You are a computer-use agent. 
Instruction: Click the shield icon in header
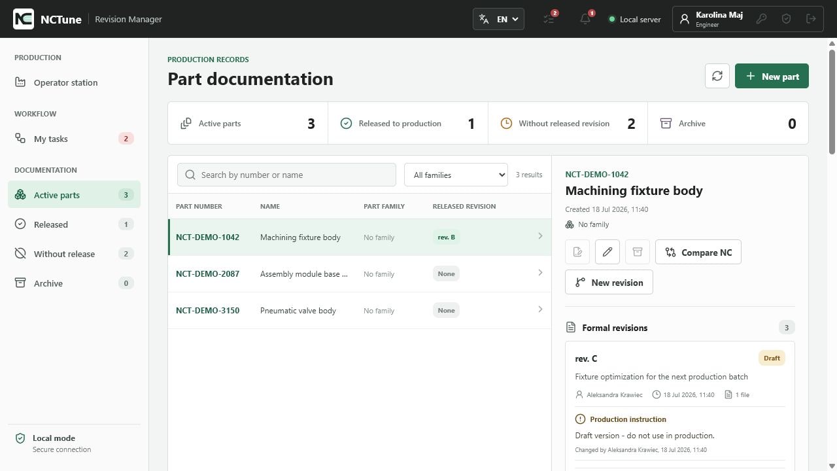coord(786,19)
